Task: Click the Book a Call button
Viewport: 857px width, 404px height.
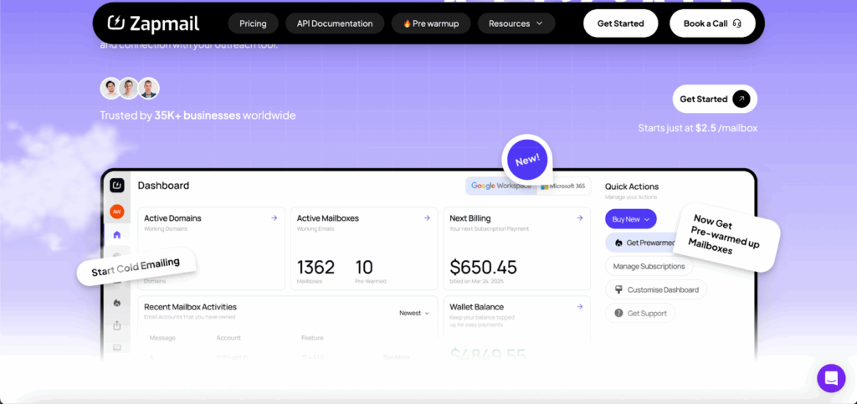Action: pos(712,23)
